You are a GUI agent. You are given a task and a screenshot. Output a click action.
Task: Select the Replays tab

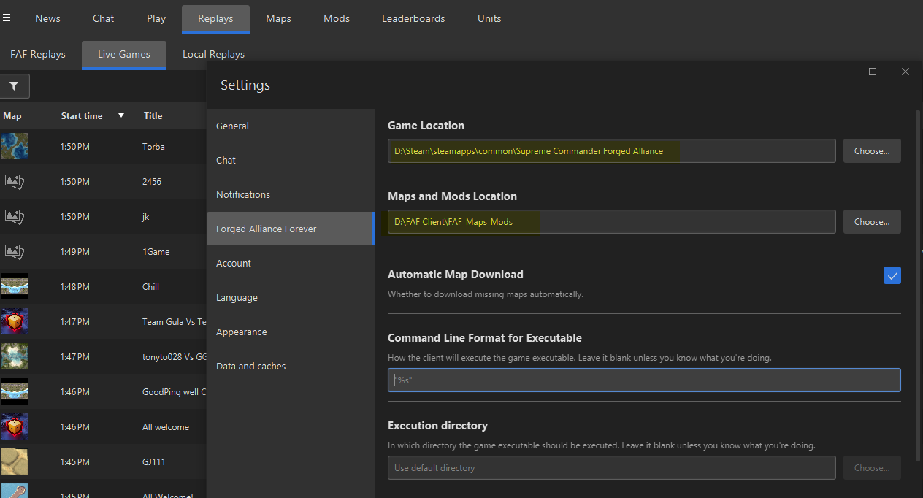(215, 18)
